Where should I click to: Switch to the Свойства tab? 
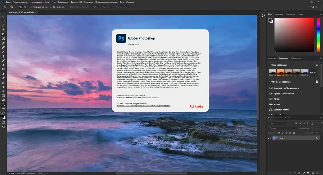(x=272, y=58)
